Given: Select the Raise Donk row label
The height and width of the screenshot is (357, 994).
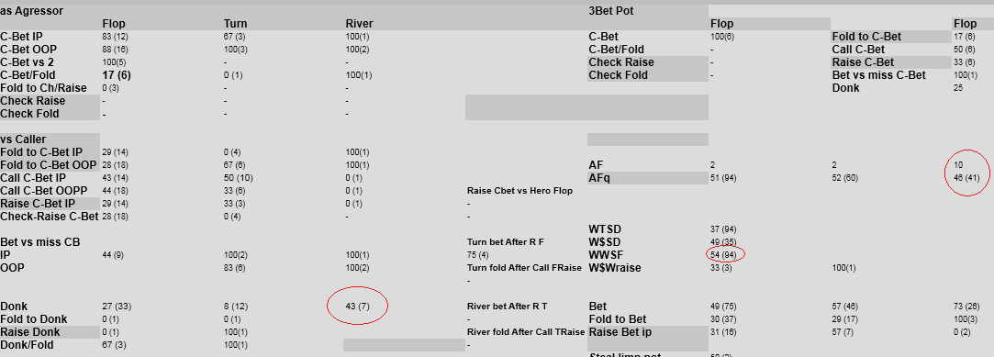Looking at the screenshot, I should point(29,331).
